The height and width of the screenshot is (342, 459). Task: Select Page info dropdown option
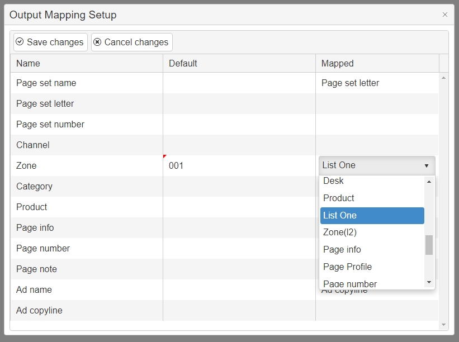click(342, 249)
